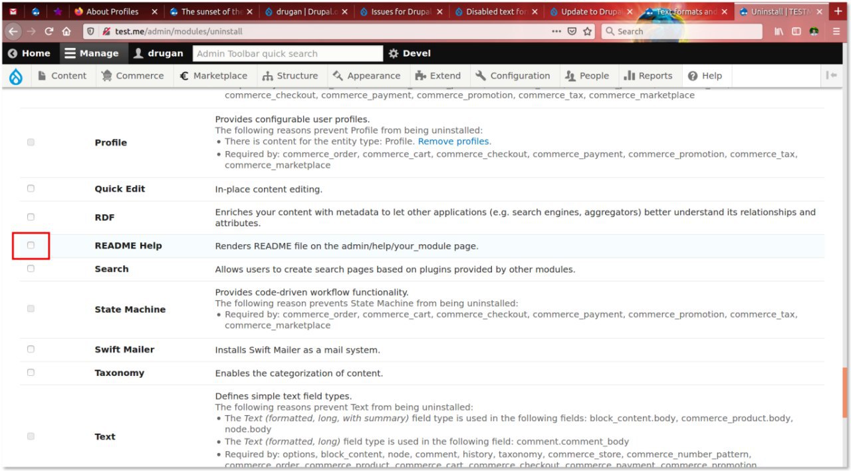Open the Library icon in toolbar

tap(779, 31)
